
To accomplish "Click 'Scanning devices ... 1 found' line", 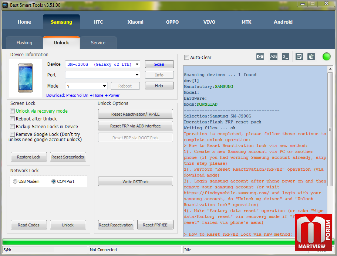I will (x=220, y=75).
